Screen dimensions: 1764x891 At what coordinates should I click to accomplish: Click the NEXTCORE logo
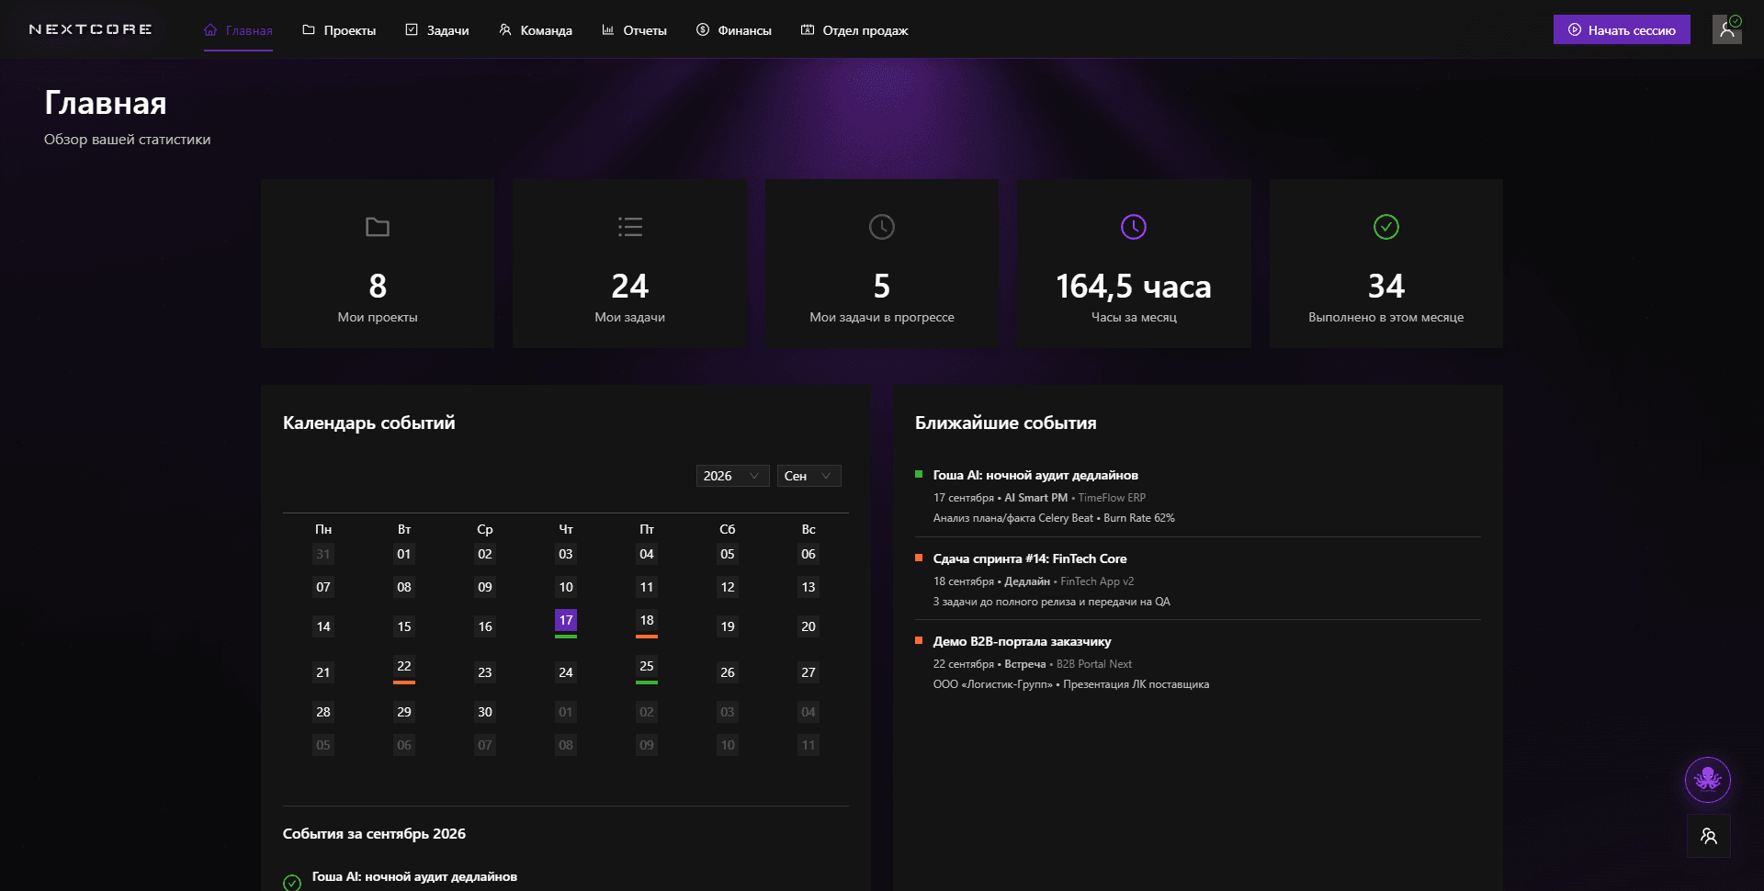[x=90, y=29]
